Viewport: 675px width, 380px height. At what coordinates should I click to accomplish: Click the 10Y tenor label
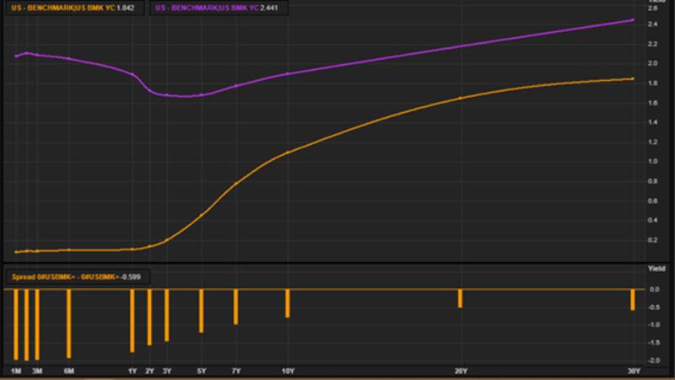pyautogui.click(x=288, y=371)
